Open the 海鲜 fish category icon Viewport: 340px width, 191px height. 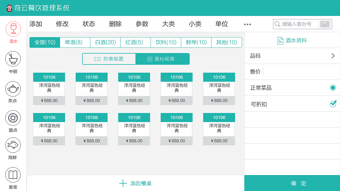tap(13, 145)
